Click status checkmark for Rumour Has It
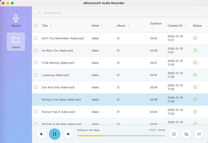The height and width of the screenshot is (143, 208). coord(195,112)
